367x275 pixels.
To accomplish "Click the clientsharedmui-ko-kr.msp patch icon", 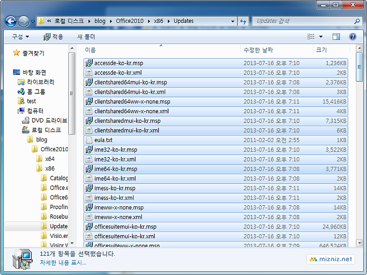I will pos(89,121).
